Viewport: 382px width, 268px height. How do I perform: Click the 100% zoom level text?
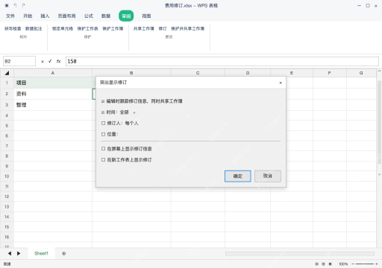[343, 264]
